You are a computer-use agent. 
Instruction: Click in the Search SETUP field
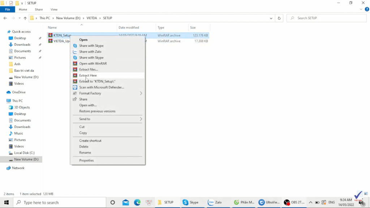[327, 18]
